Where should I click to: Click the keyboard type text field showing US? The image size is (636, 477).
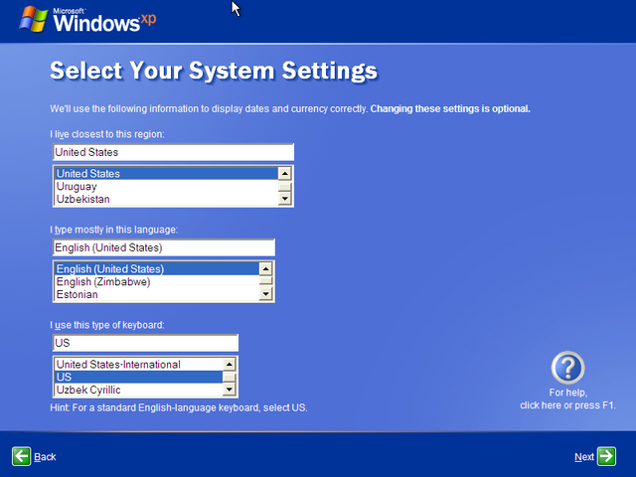click(145, 343)
